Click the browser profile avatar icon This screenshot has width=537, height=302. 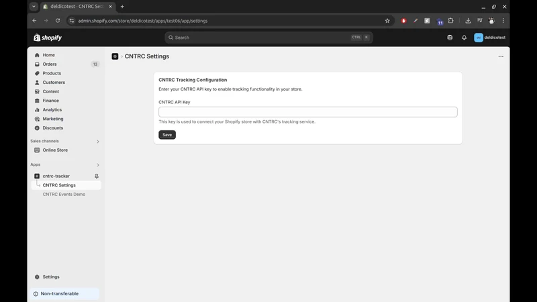491,21
